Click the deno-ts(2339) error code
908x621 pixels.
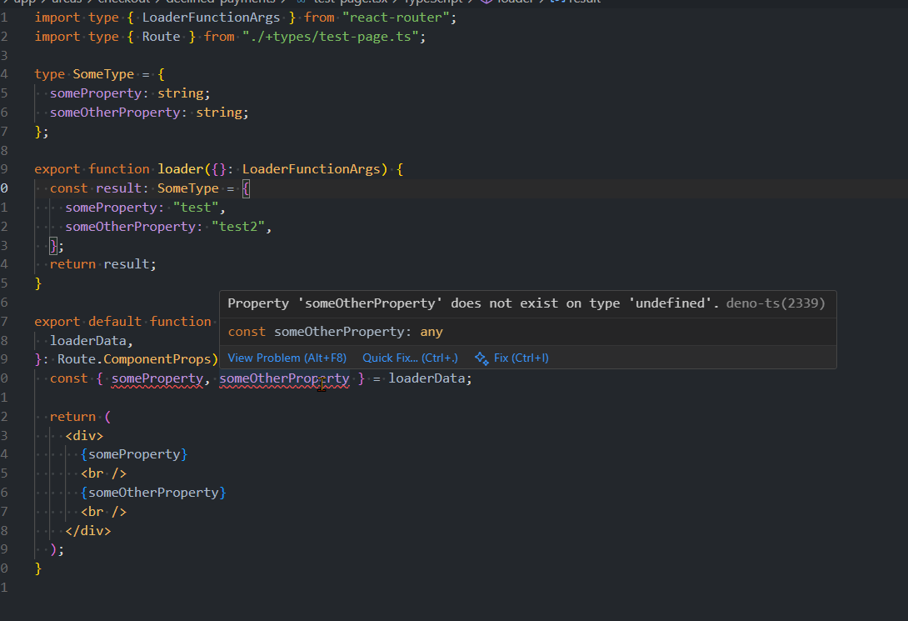point(776,303)
